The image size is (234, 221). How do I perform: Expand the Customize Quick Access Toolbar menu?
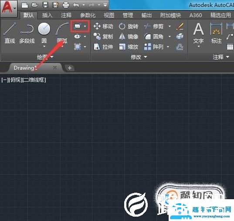105,5
